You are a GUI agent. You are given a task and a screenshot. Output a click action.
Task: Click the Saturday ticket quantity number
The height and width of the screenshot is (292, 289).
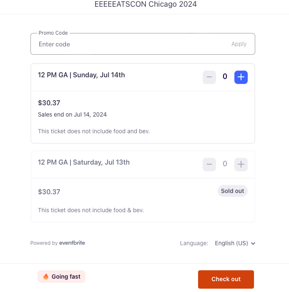(225, 164)
